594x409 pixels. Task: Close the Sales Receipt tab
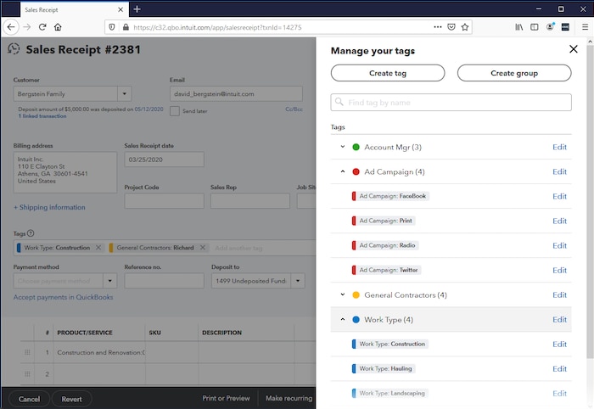(120, 9)
